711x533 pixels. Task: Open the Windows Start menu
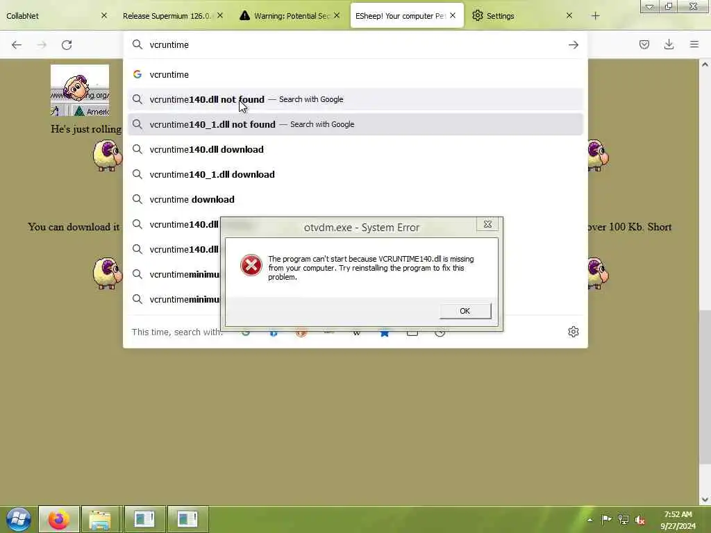point(18,519)
